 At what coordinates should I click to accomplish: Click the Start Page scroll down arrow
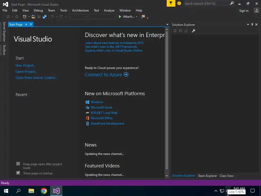(167, 176)
